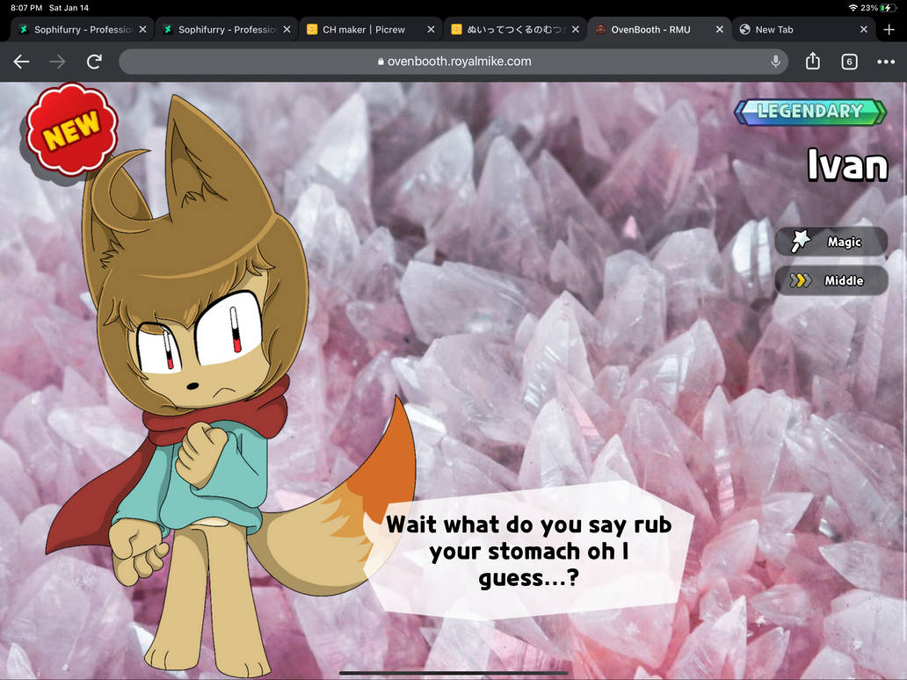Open the share sheet icon
The width and height of the screenshot is (907, 680).
click(x=813, y=61)
